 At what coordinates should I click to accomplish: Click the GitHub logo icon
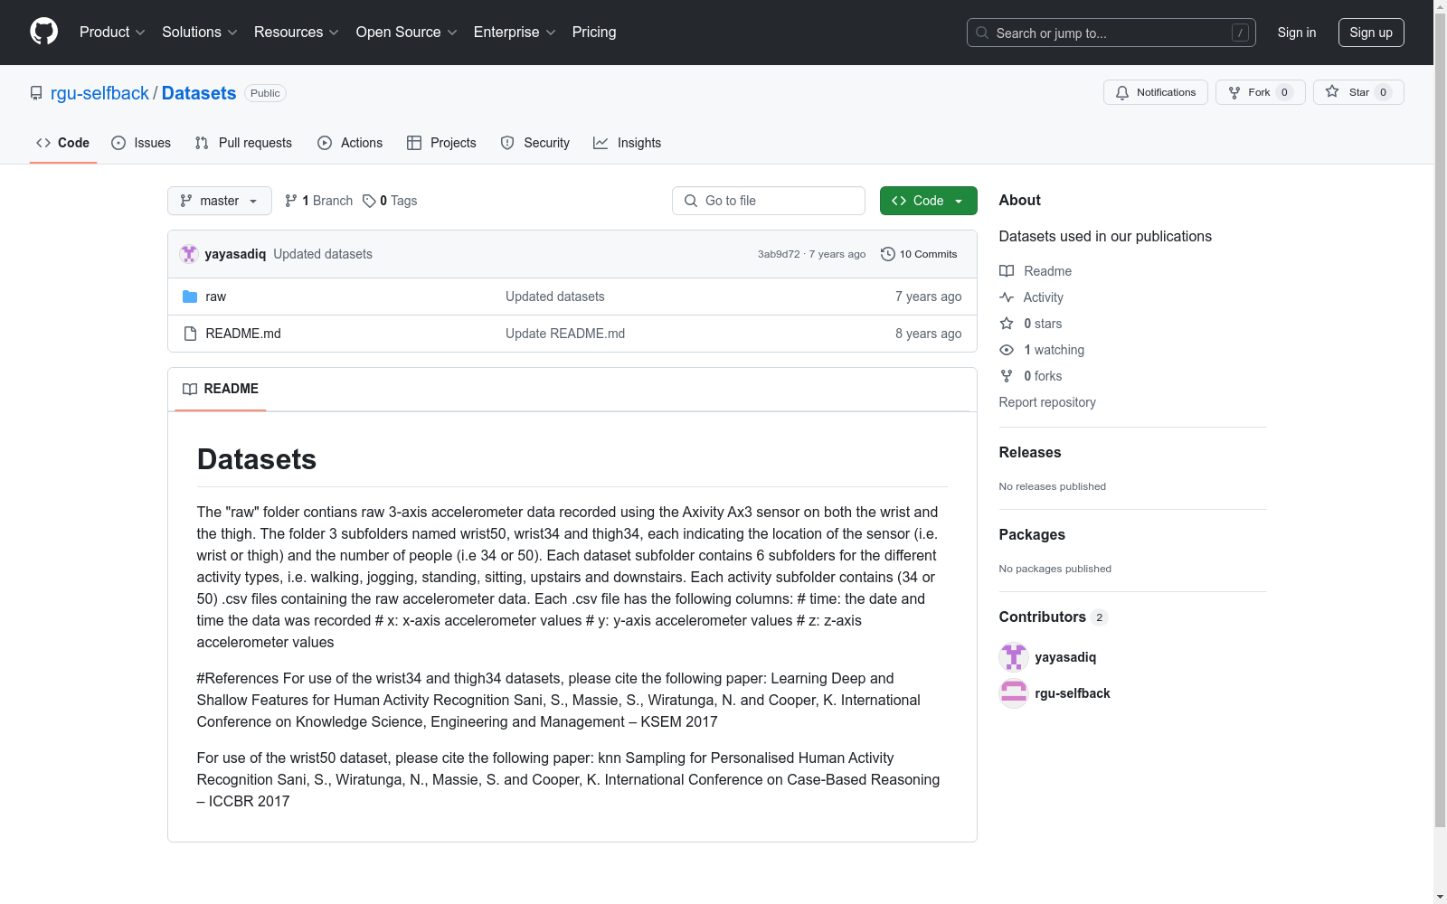pos(43,32)
